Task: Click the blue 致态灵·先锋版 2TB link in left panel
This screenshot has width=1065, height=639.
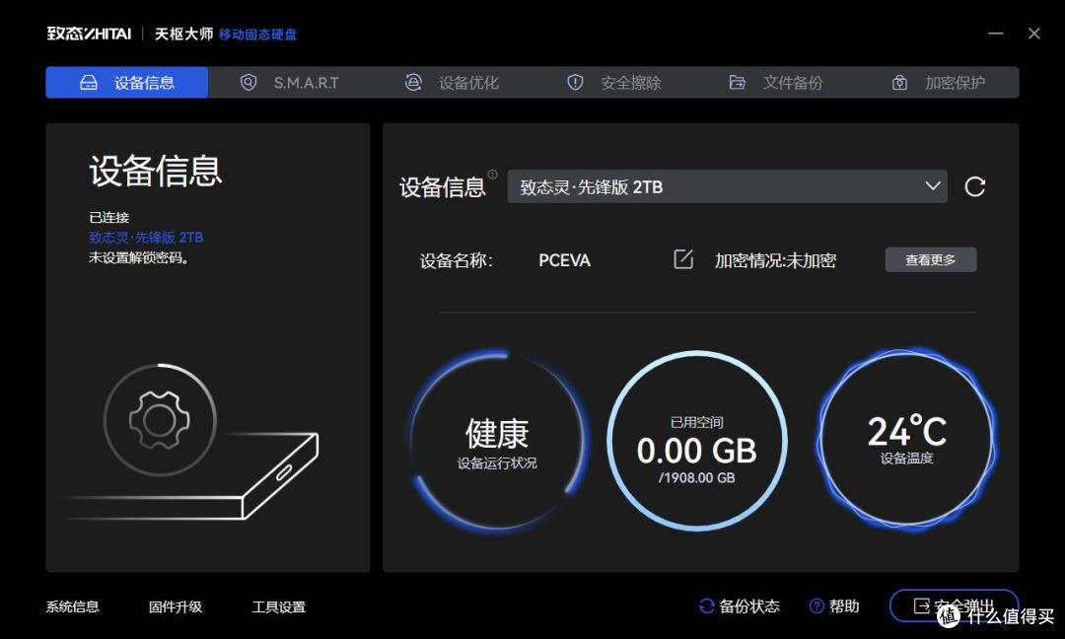Action: click(146, 237)
